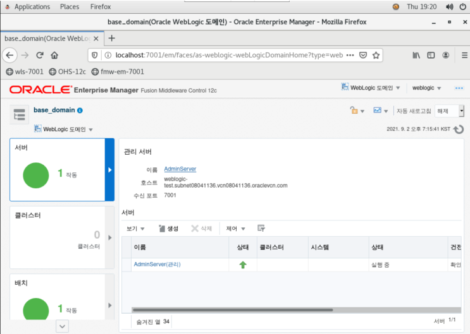Image resolution: width=470 pixels, height=334 pixels.
Task: Open the target navigation tree icon
Action: (x=20, y=115)
